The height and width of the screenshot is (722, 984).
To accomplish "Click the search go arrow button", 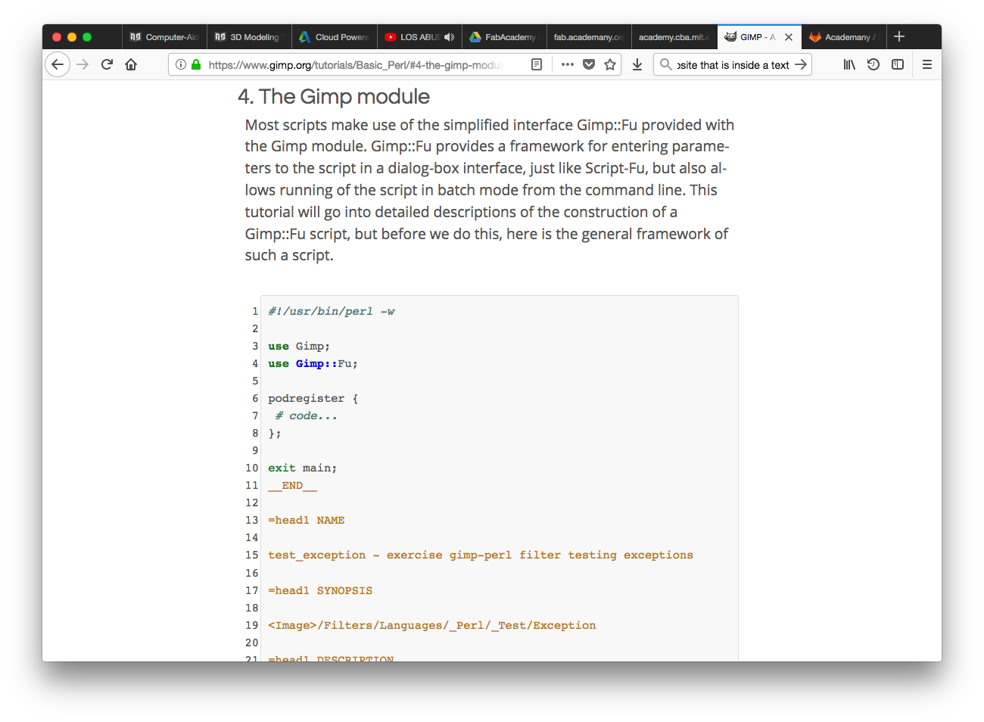I will [x=801, y=65].
